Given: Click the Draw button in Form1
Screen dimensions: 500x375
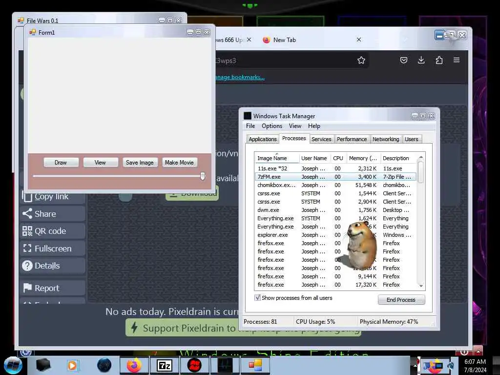Looking at the screenshot, I should [61, 163].
